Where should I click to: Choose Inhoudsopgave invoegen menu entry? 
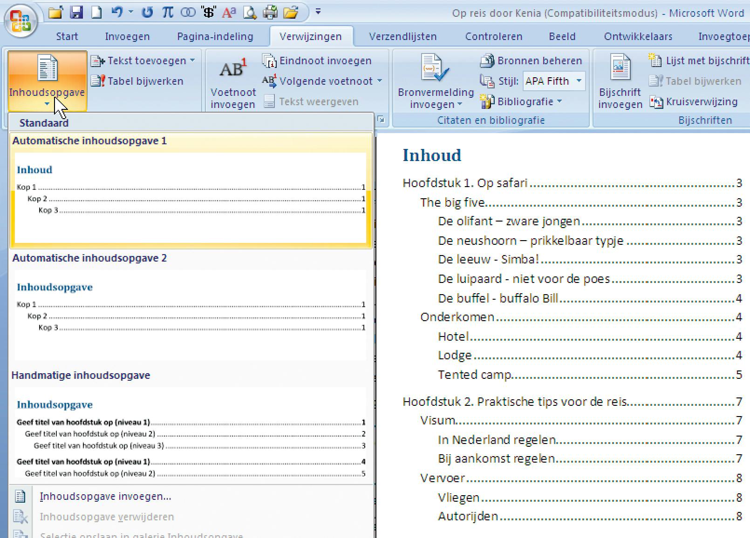[105, 497]
